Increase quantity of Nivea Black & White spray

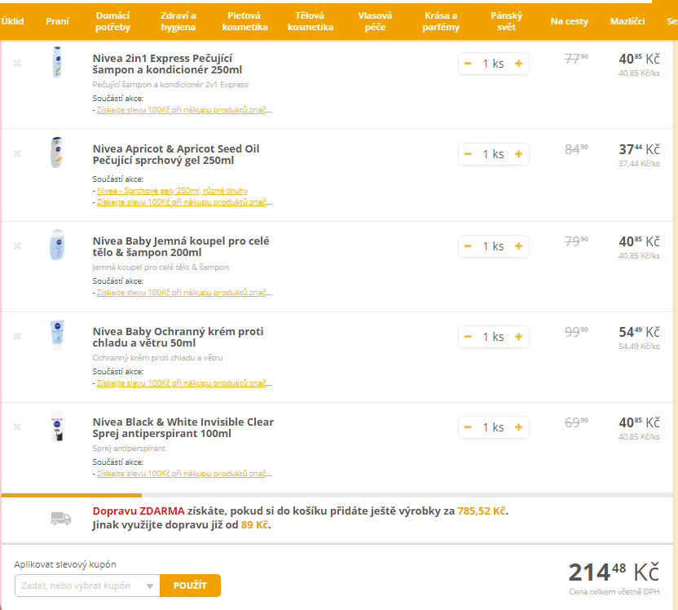pos(518,427)
